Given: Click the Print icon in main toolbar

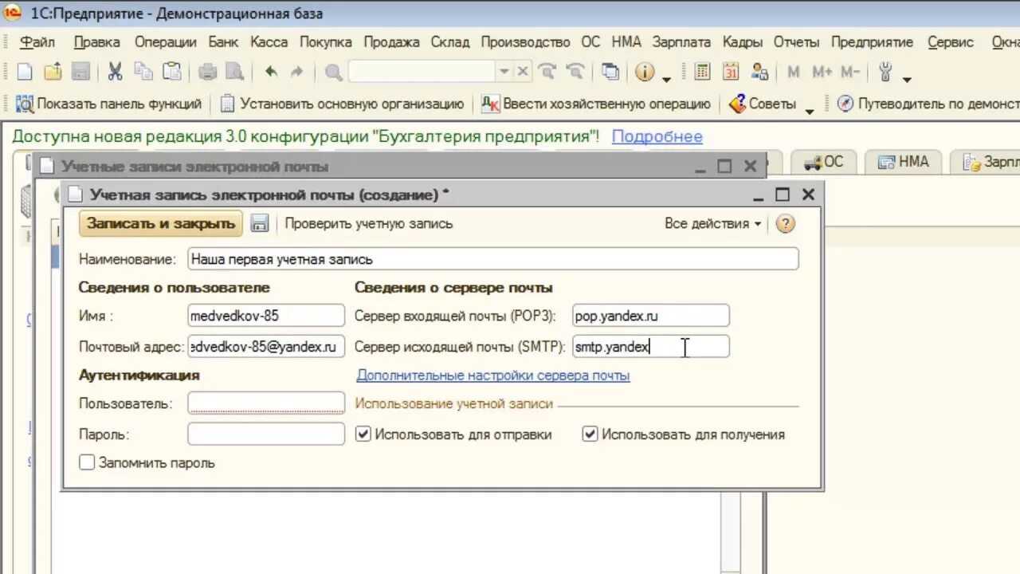Looking at the screenshot, I should [207, 73].
